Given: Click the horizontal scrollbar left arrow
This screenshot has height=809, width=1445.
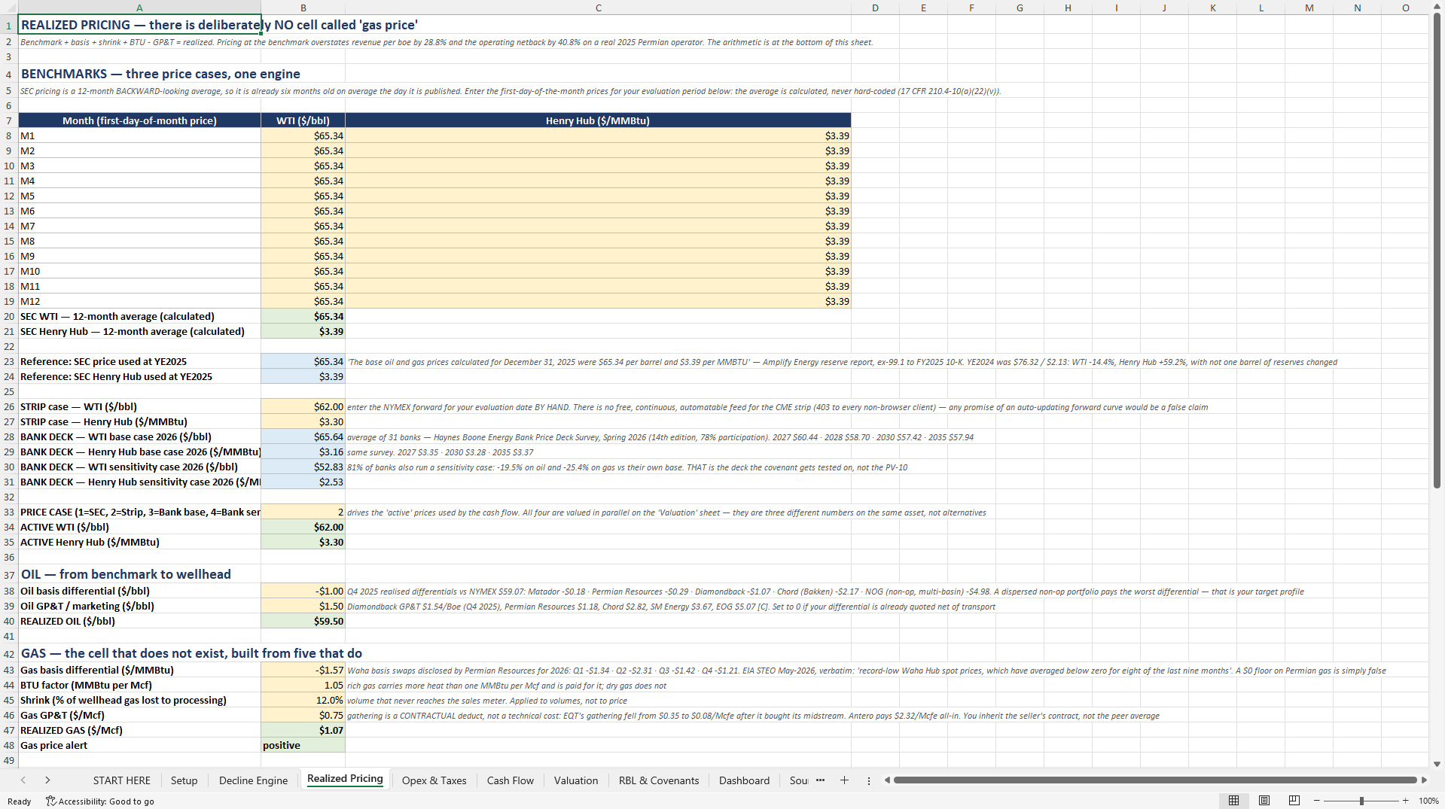Looking at the screenshot, I should pyautogui.click(x=887, y=780).
